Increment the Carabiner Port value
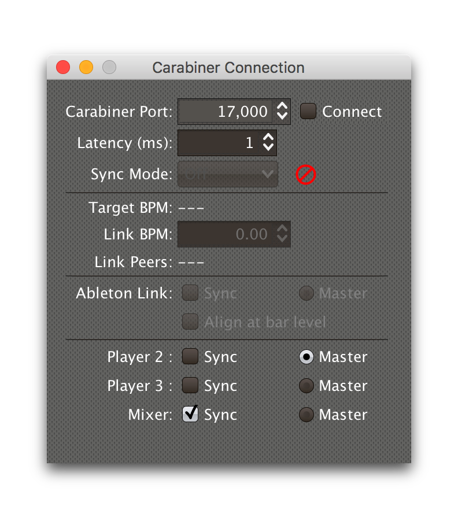Viewport: 458px width, 517px height. tap(283, 107)
